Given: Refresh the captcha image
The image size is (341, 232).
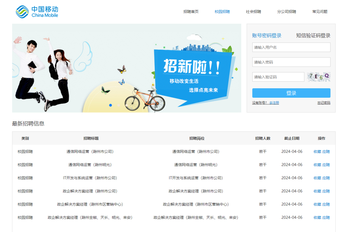Looking at the screenshot, I should [x=319, y=77].
